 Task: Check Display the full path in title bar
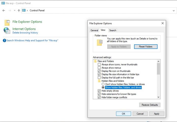click(99, 78)
